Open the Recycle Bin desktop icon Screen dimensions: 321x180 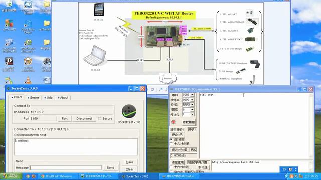point(9,5)
